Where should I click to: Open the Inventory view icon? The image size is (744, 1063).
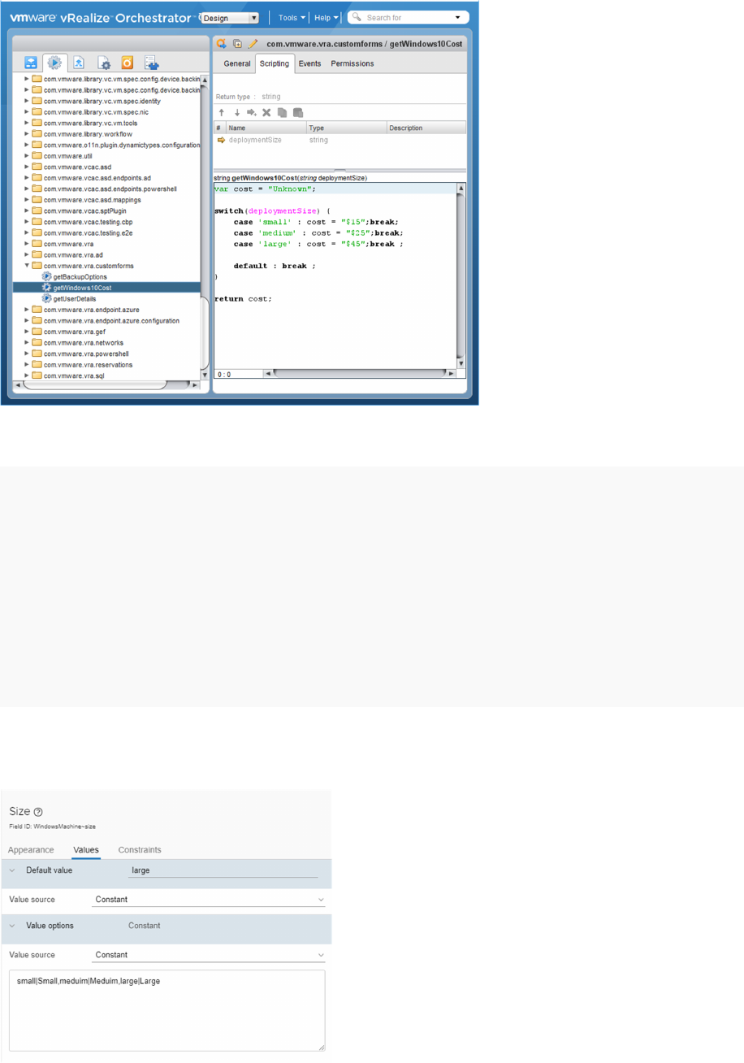coord(152,63)
